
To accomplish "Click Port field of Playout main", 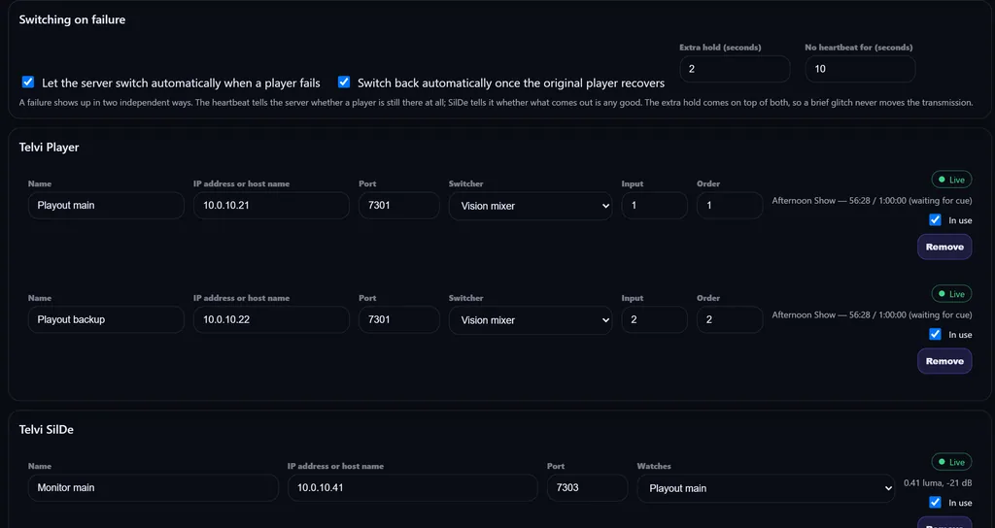I will pyautogui.click(x=399, y=206).
